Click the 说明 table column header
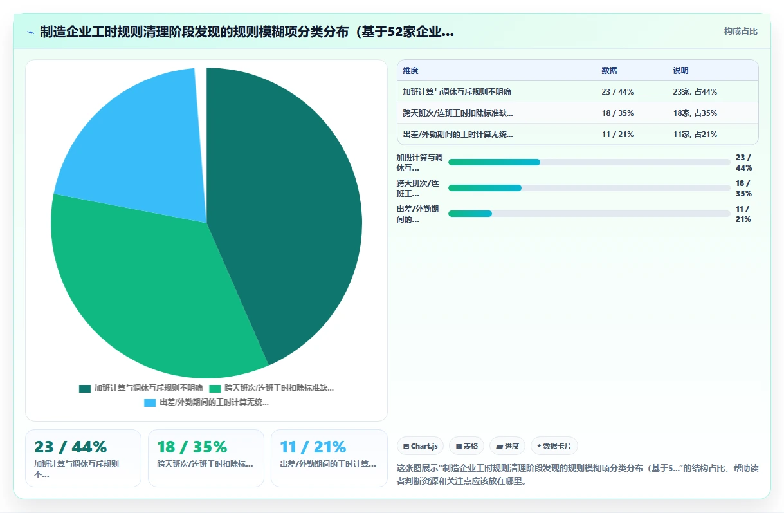This screenshot has height=513, width=784. click(x=680, y=71)
